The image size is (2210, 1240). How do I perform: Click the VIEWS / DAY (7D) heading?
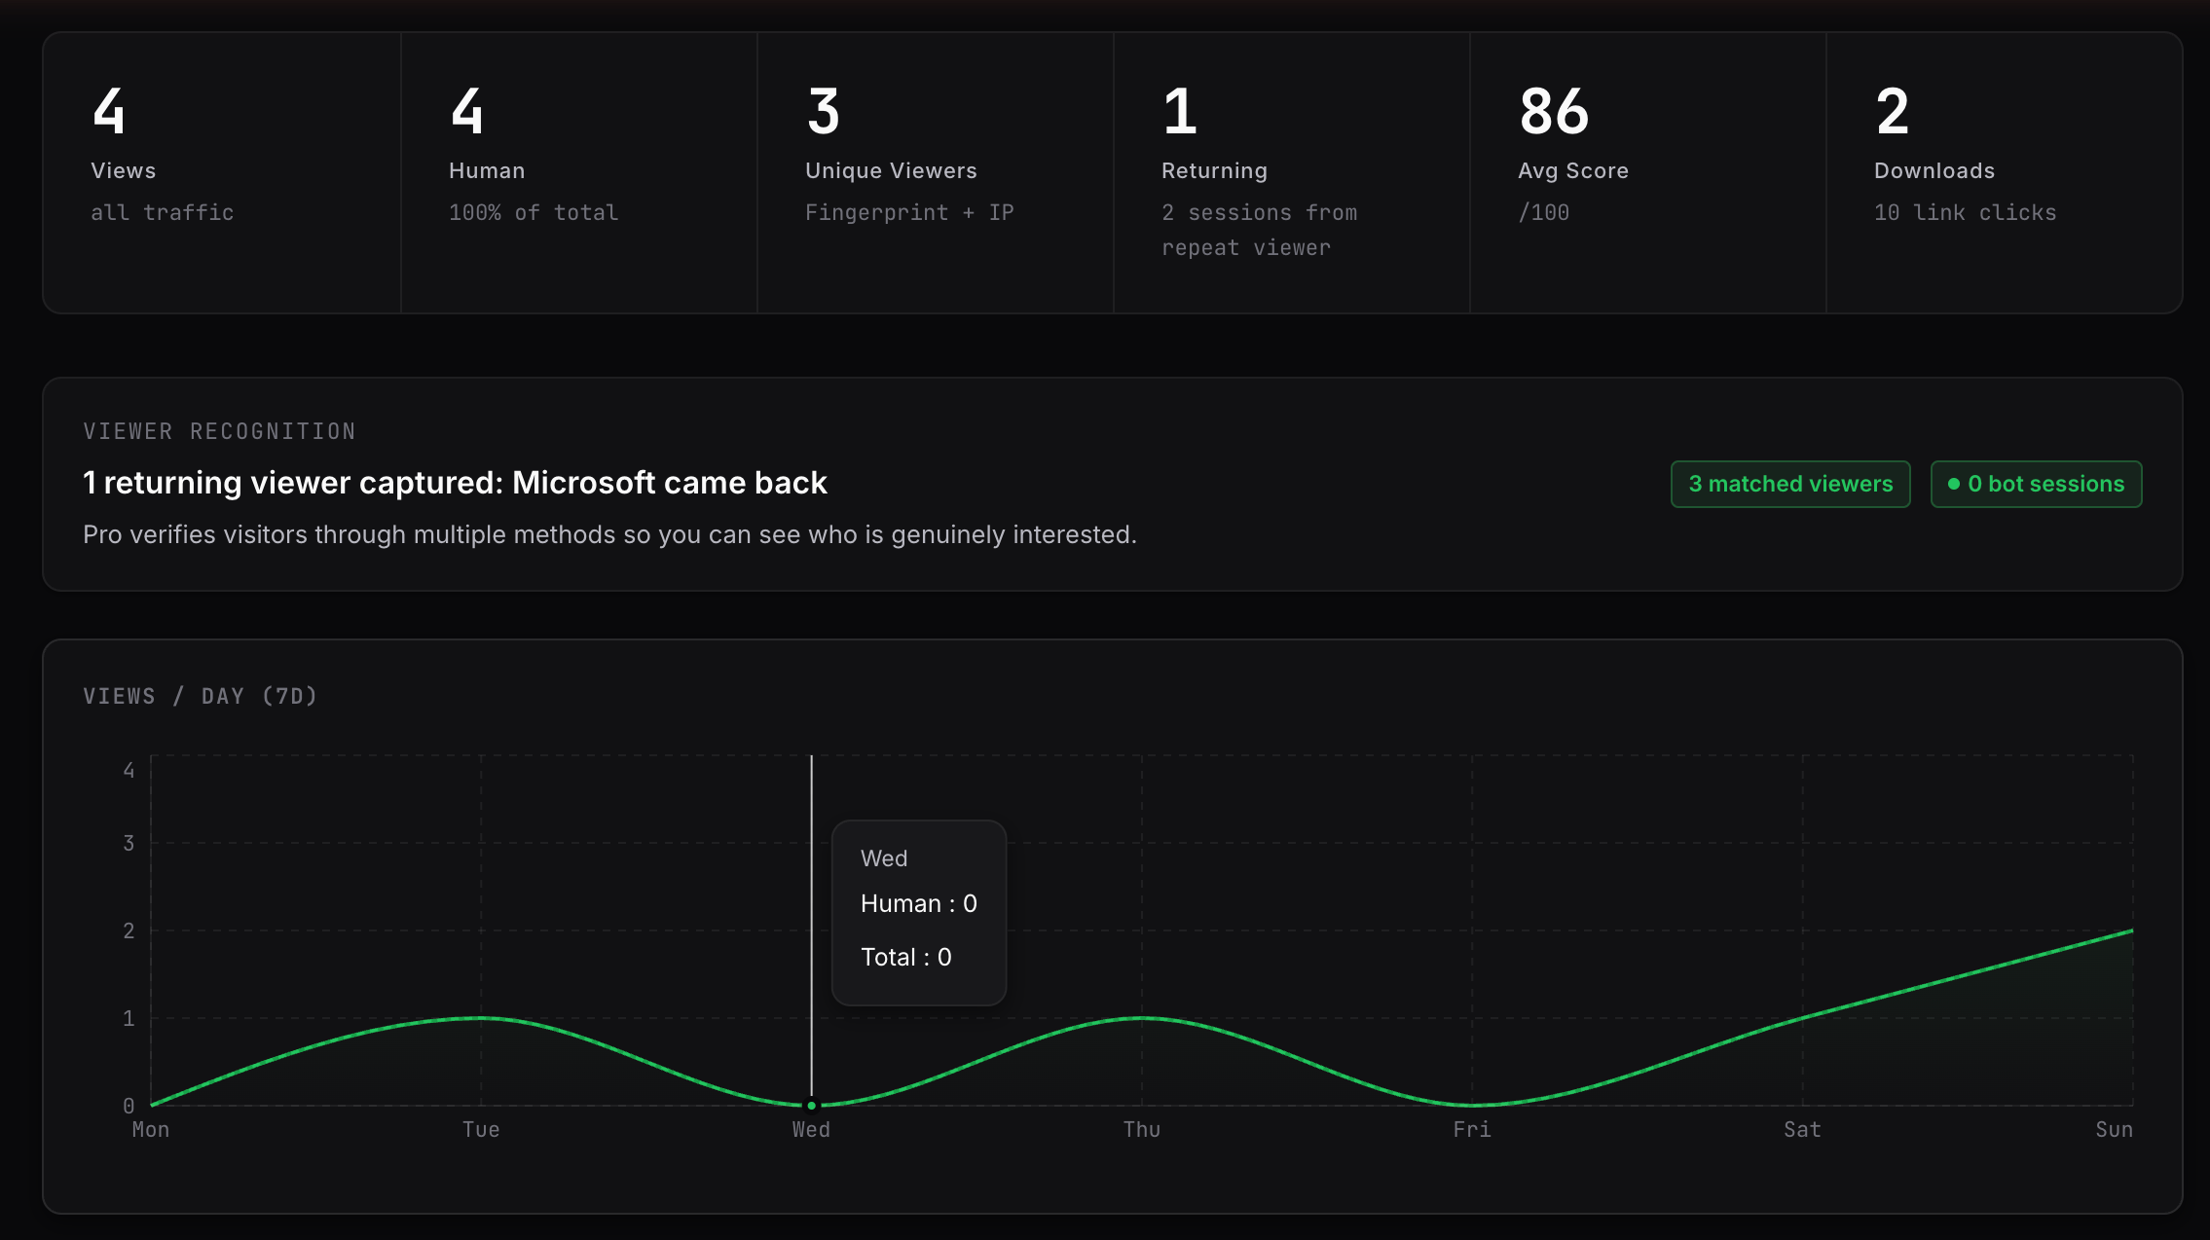tap(201, 696)
